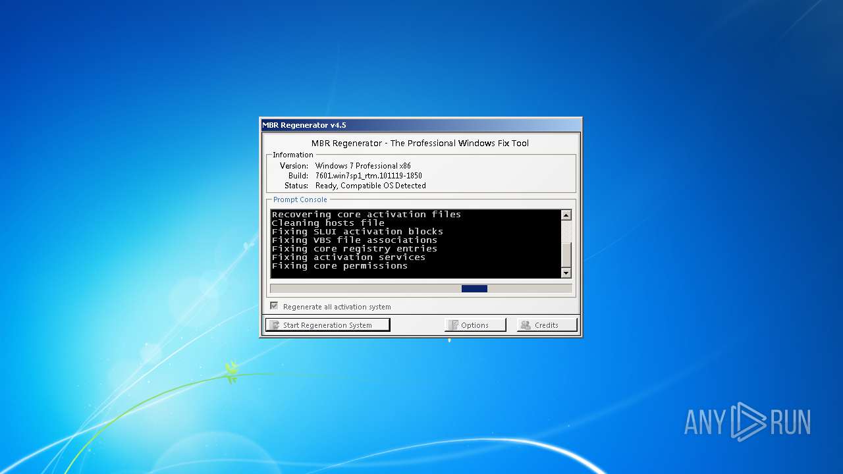The image size is (843, 474).
Task: Select console line 'Fixing VBS file associations'
Action: [354, 240]
